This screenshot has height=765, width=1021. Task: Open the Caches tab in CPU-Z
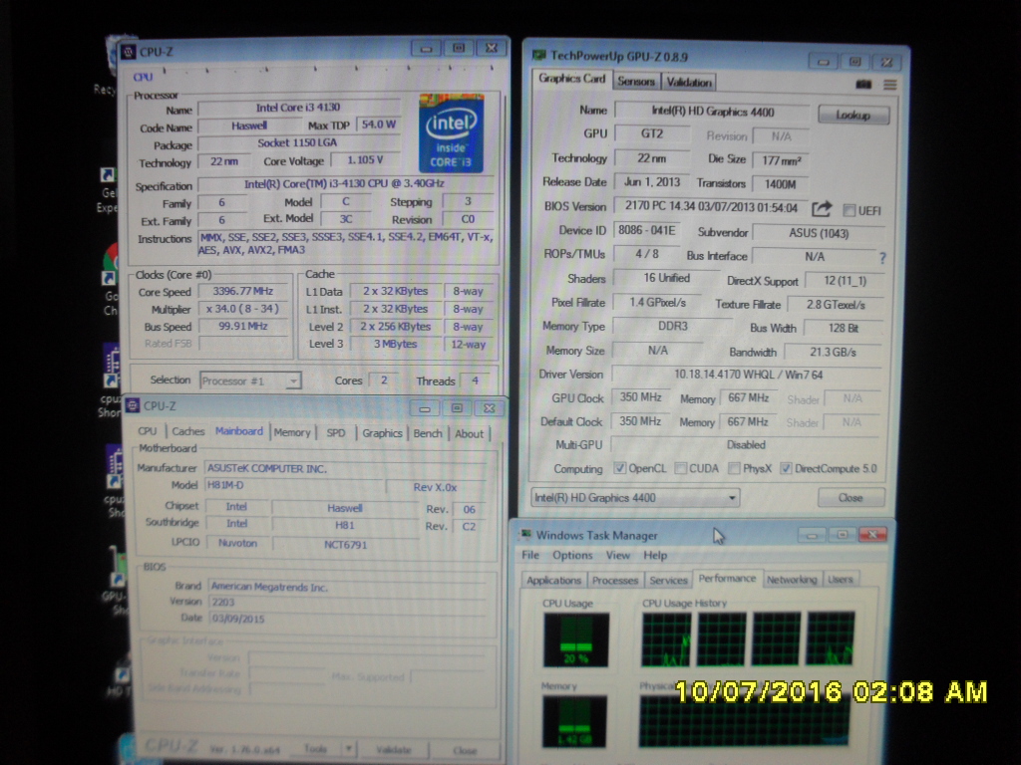point(188,431)
